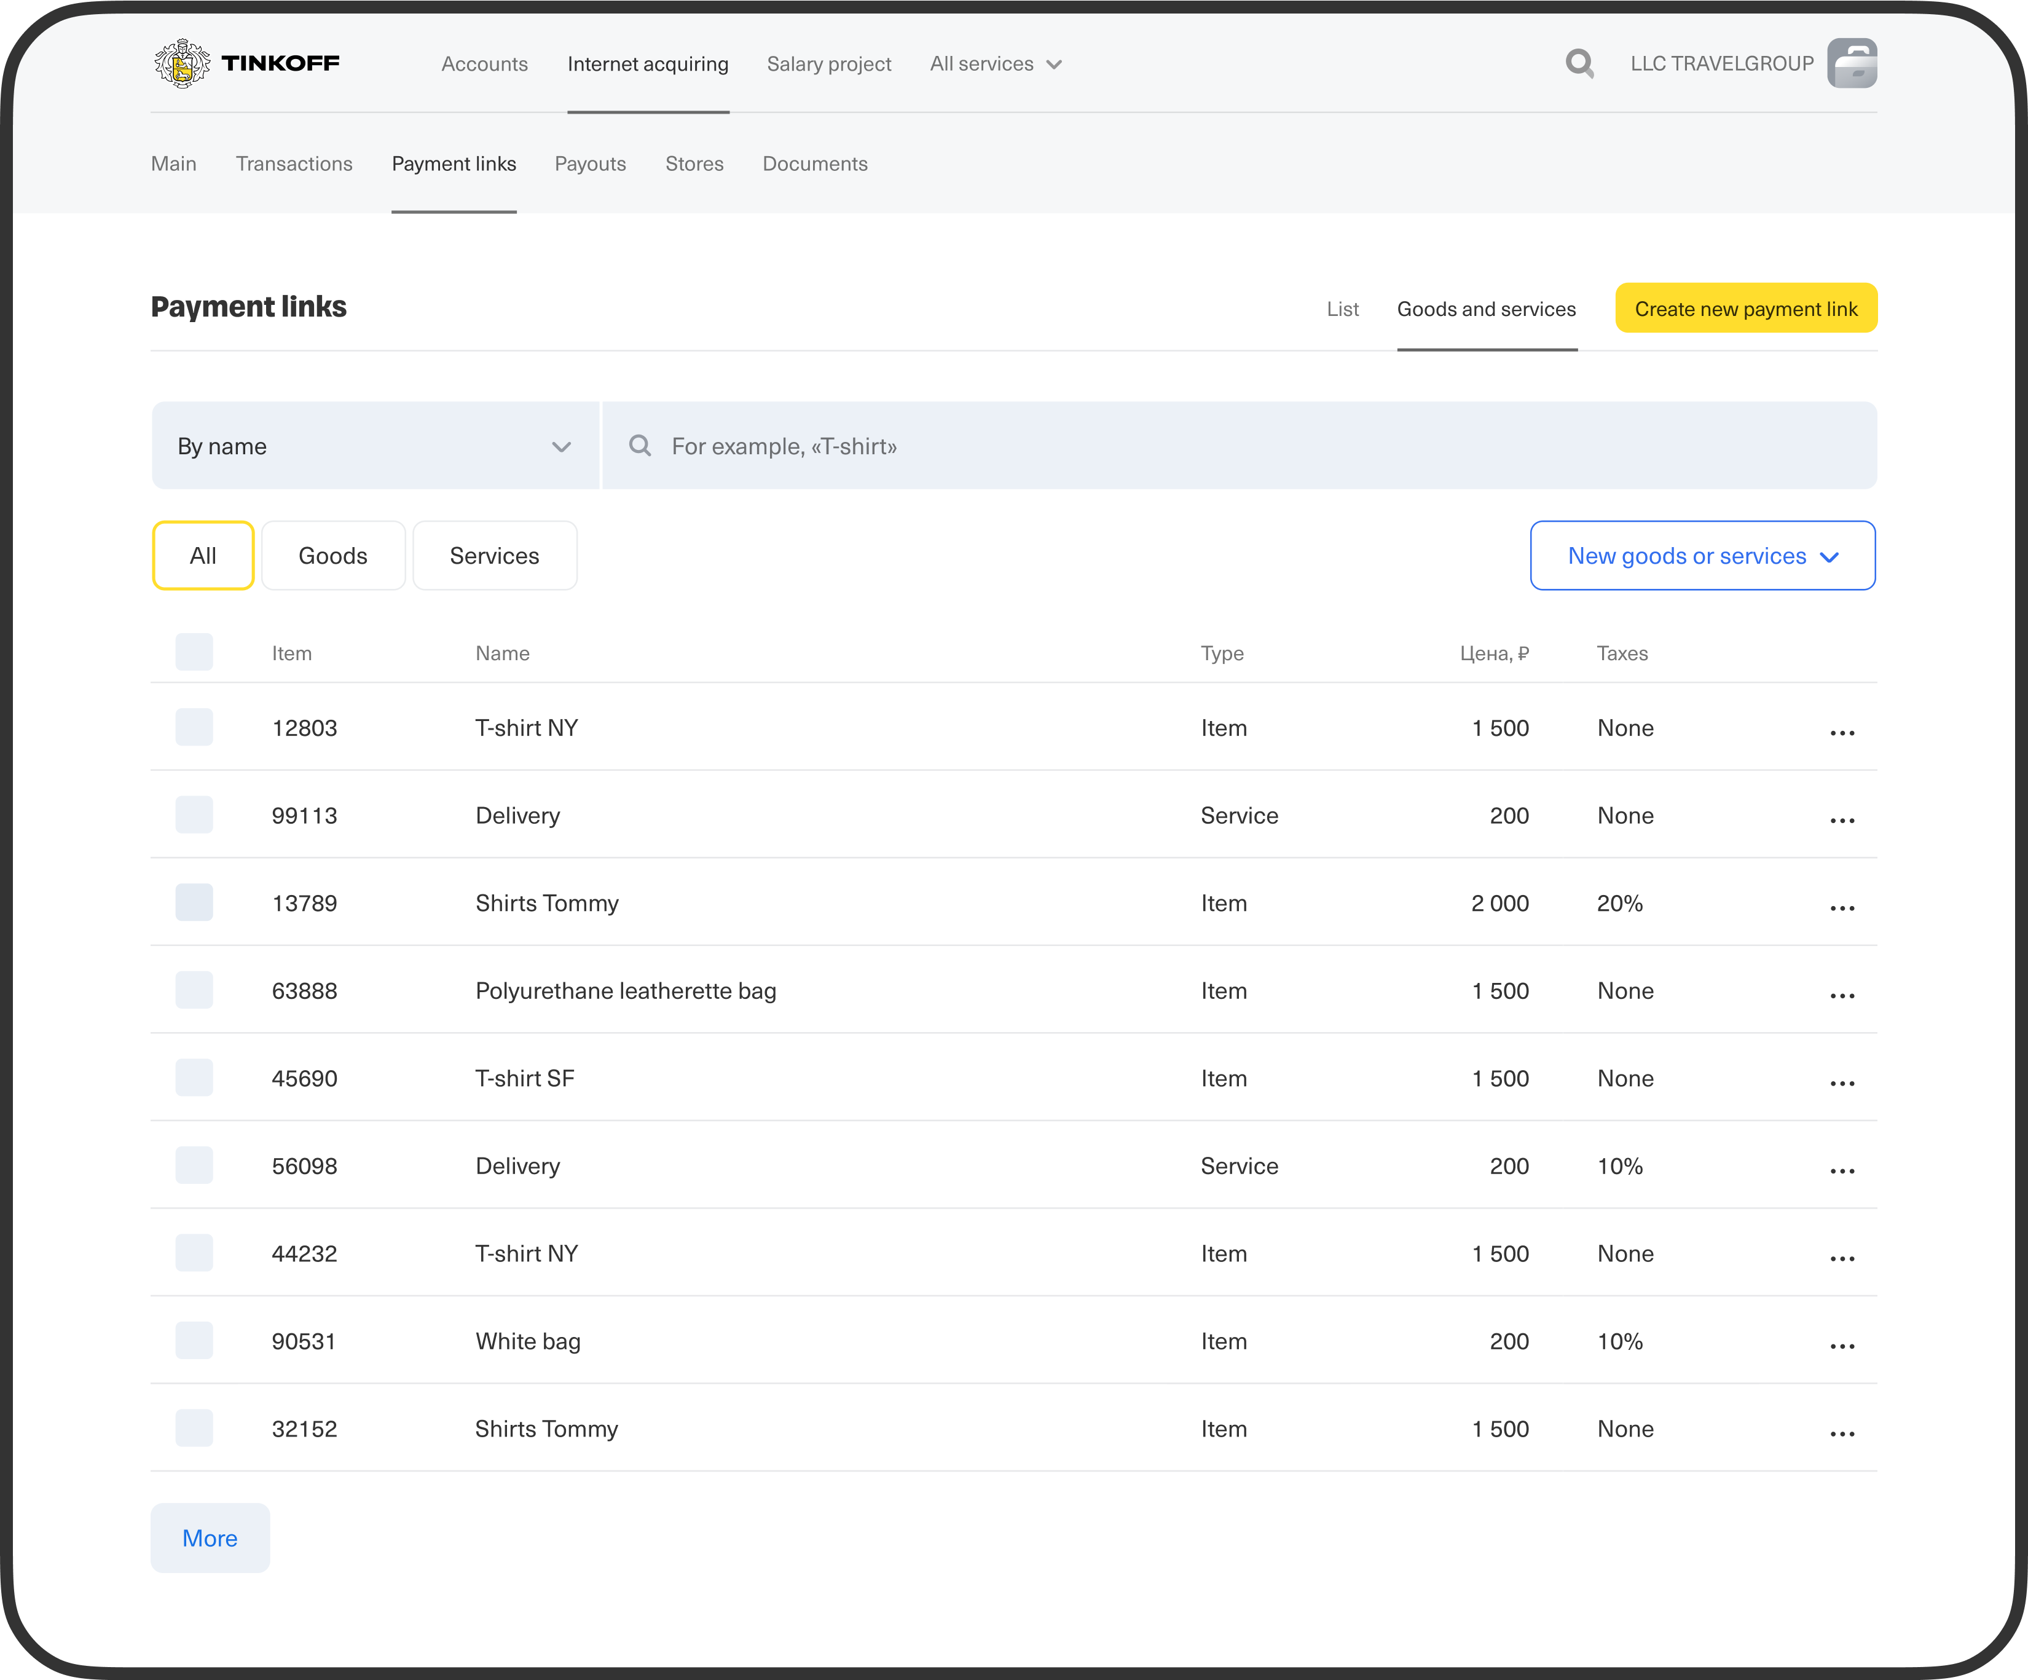Open the search magnifier in the header
2028x1680 pixels.
1579,64
